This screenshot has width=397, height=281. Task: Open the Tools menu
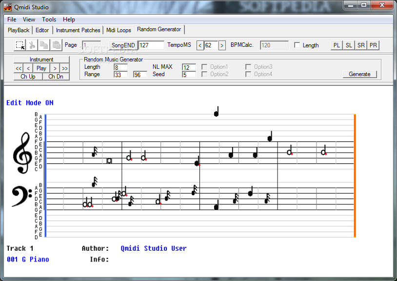click(49, 20)
